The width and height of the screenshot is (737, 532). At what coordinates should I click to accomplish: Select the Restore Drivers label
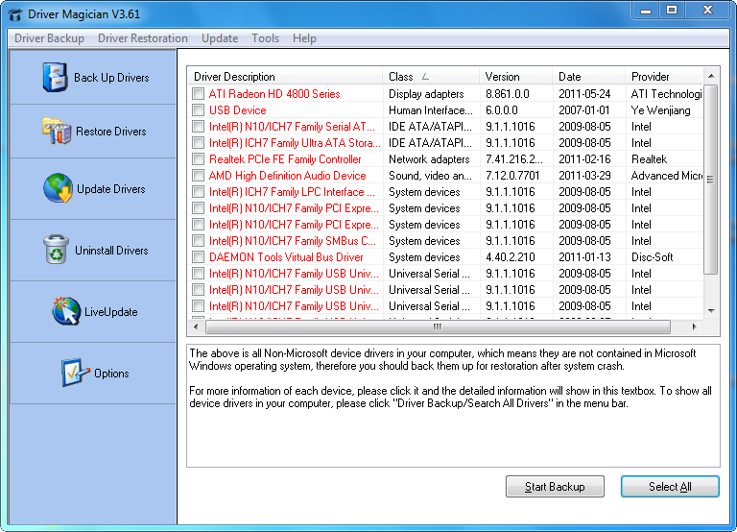(x=111, y=132)
